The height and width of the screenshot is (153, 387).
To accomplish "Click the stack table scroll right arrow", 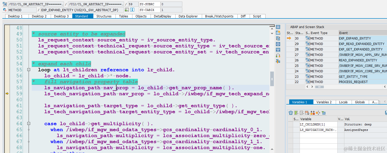I will [312, 87].
